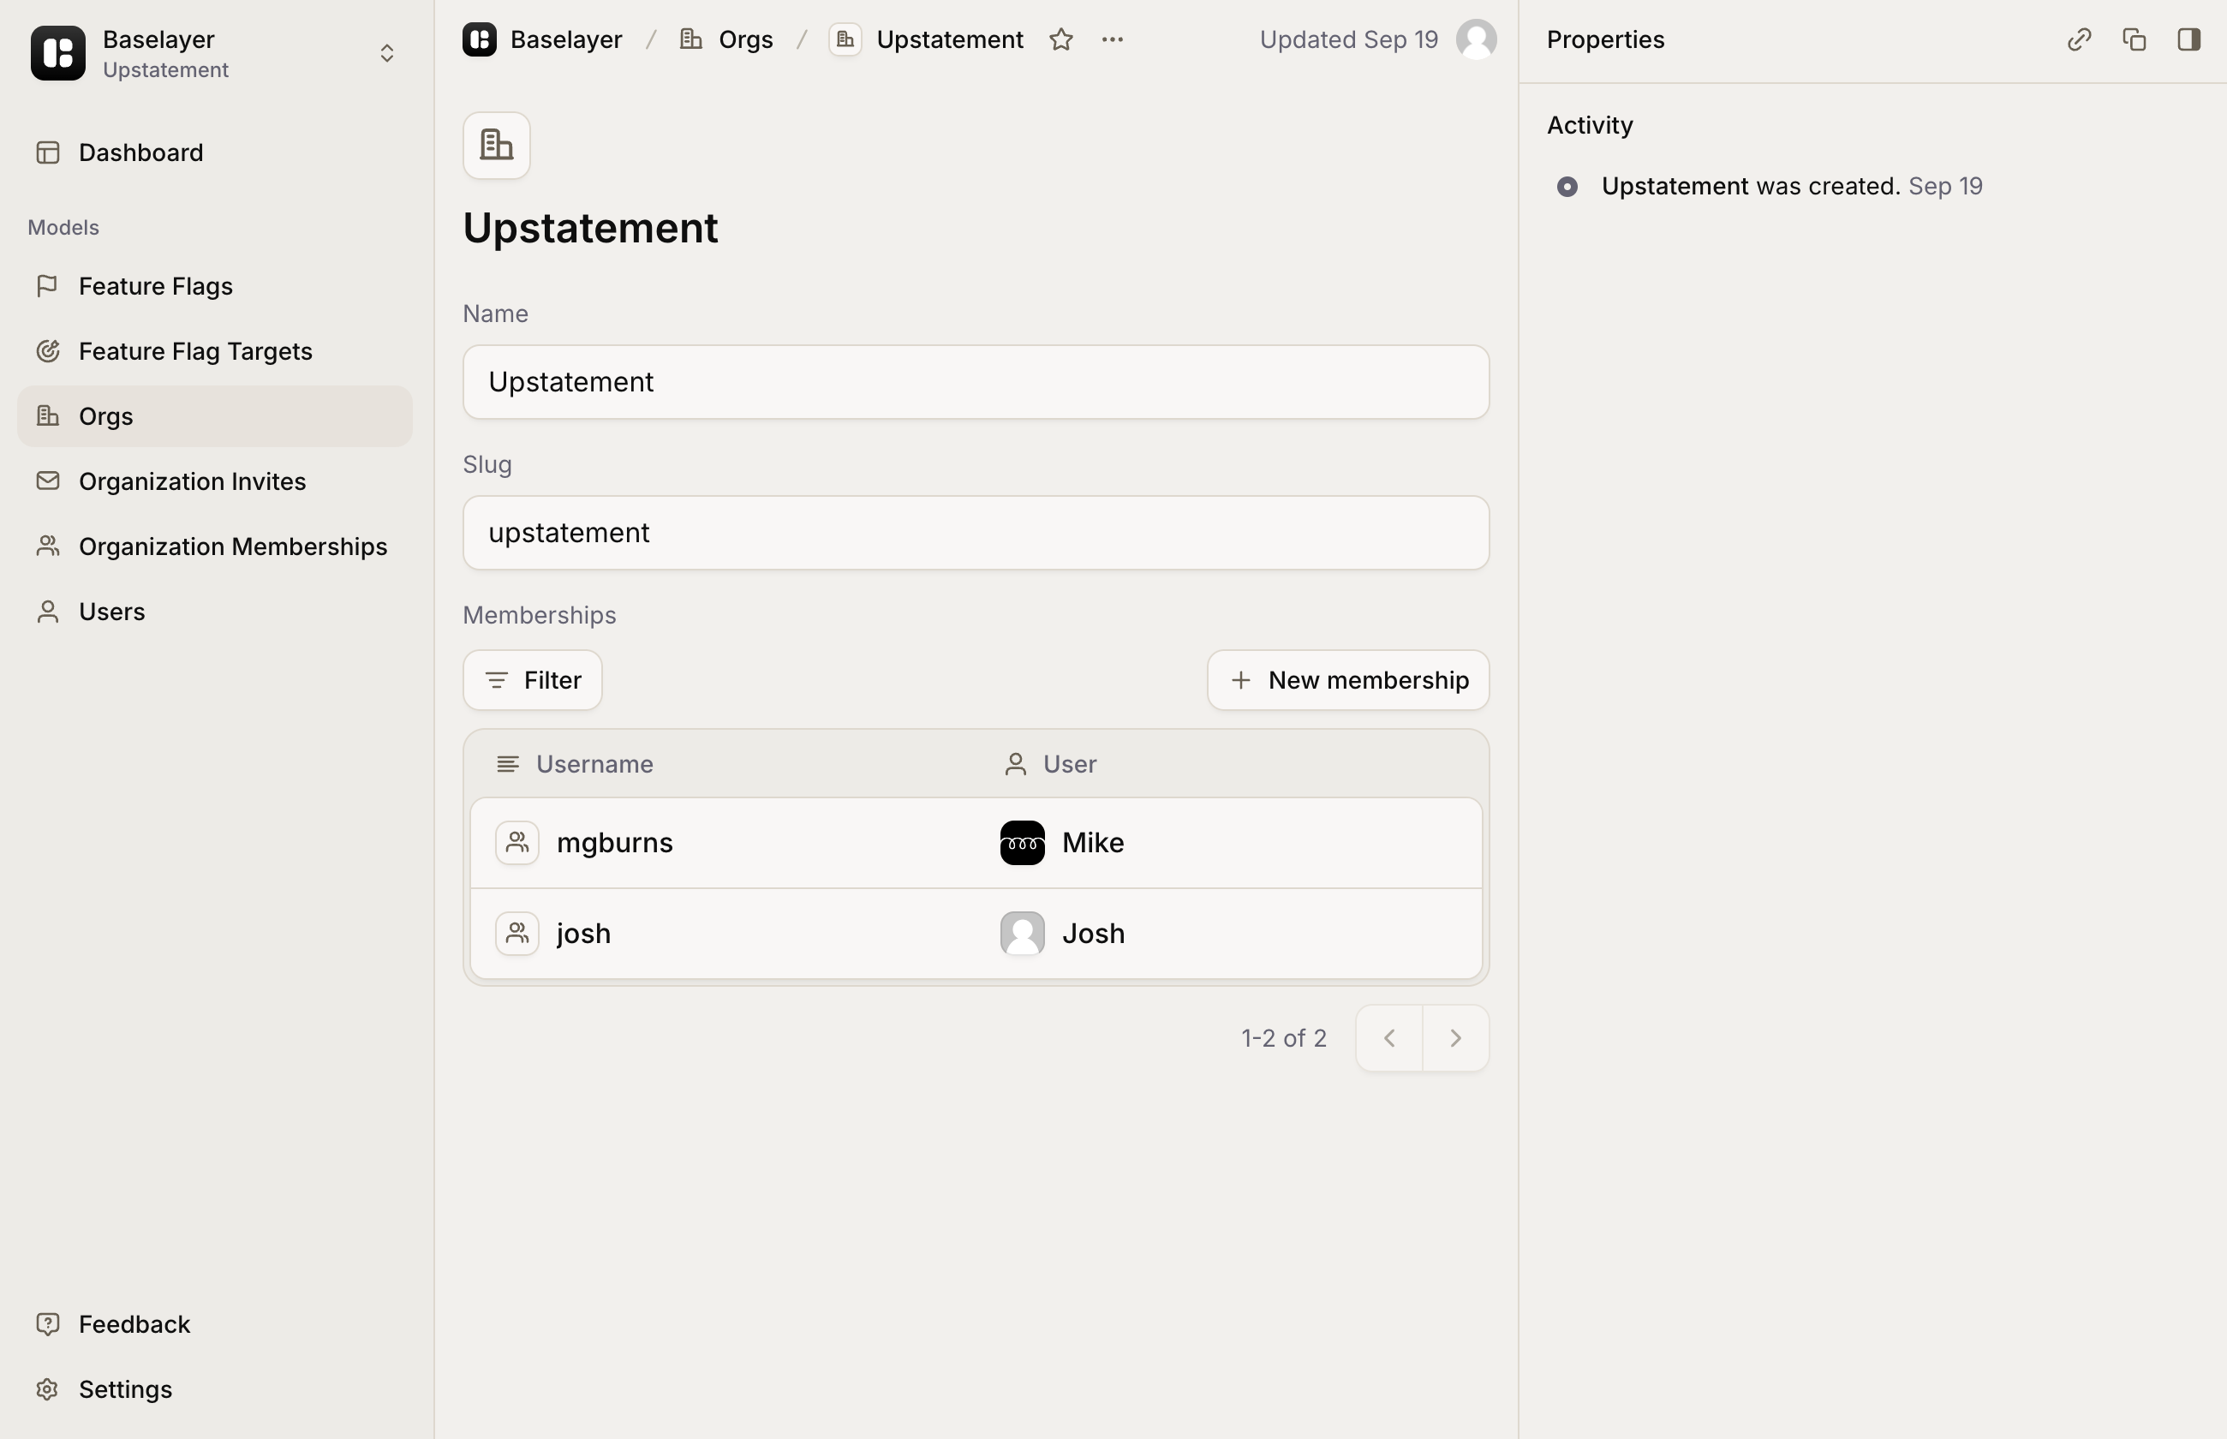This screenshot has width=2227, height=1439.
Task: Click the large building icon above title
Action: 496,146
